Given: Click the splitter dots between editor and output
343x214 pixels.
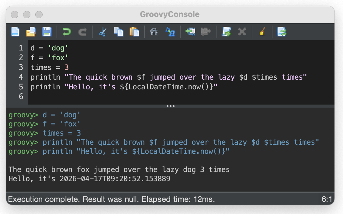Looking at the screenshot, I should coord(171,106).
